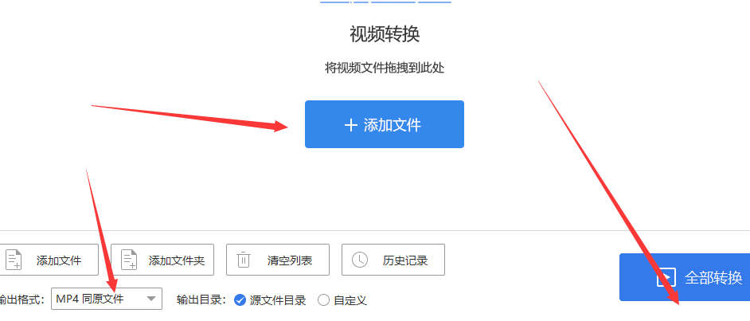Image resolution: width=750 pixels, height=321 pixels.
Task: Click the 自定义 option label text
Action: click(350, 300)
